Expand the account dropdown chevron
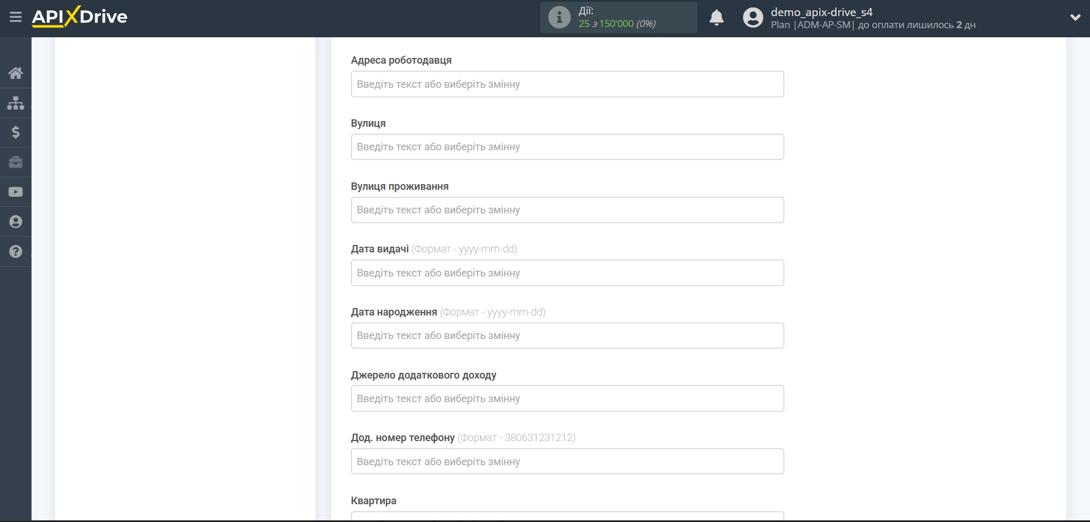The image size is (1090, 522). 1075,18
